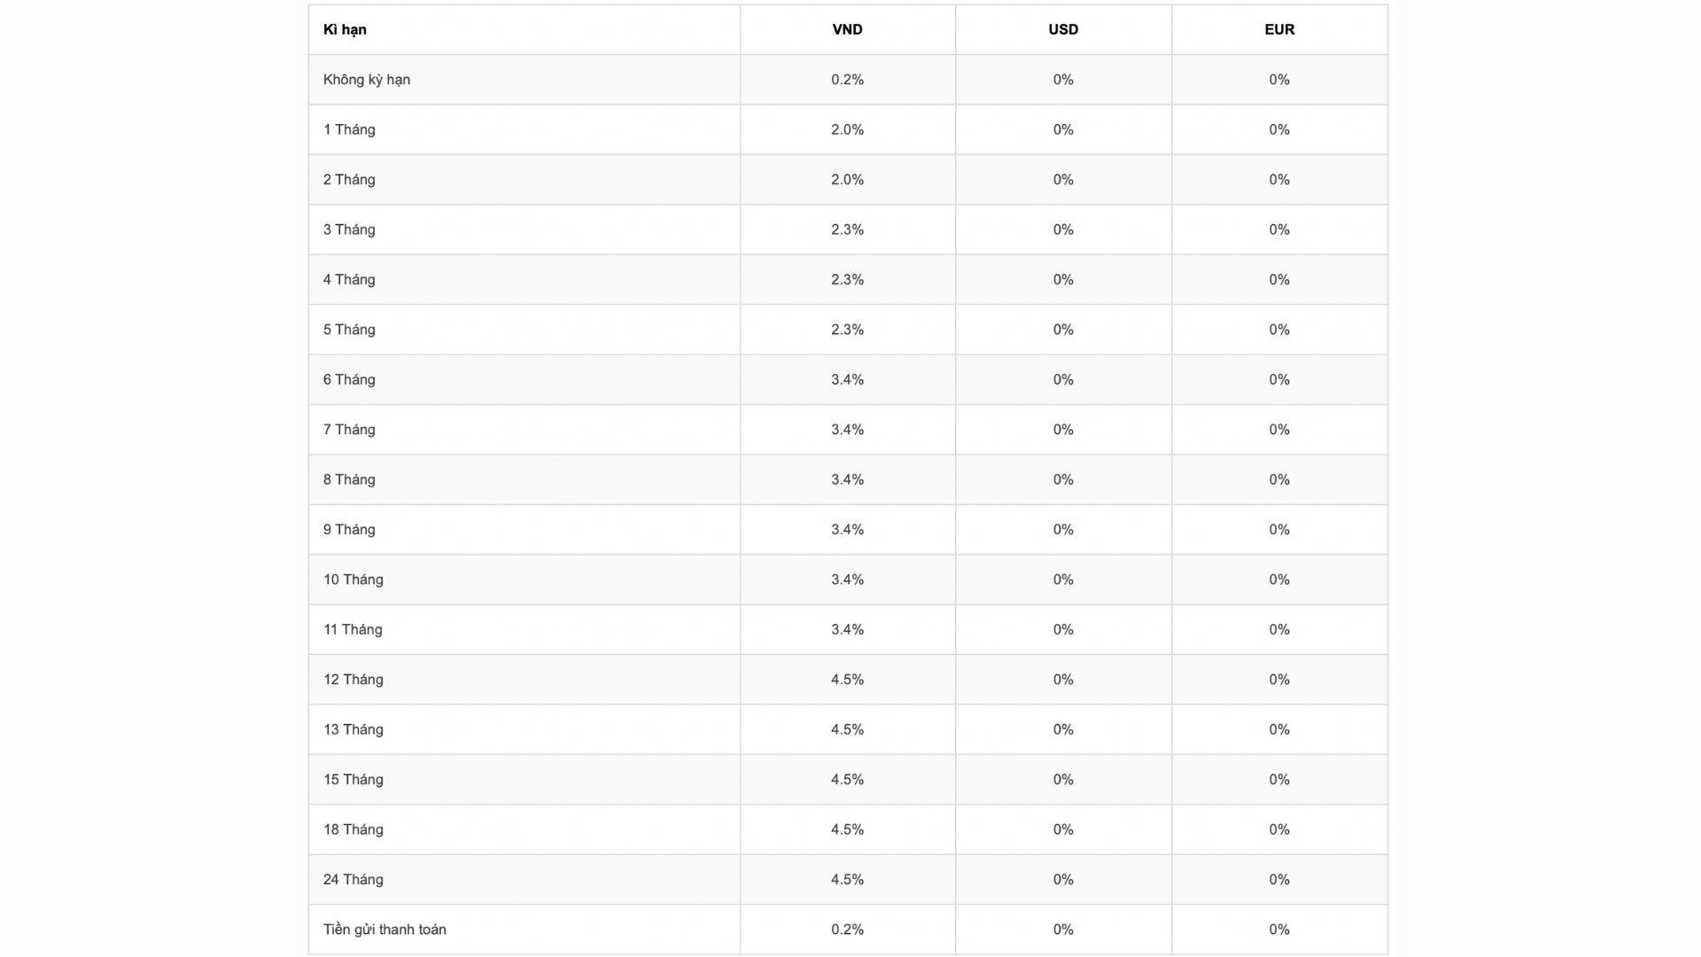Click the USD column header
This screenshot has width=1701, height=957.
click(1063, 29)
